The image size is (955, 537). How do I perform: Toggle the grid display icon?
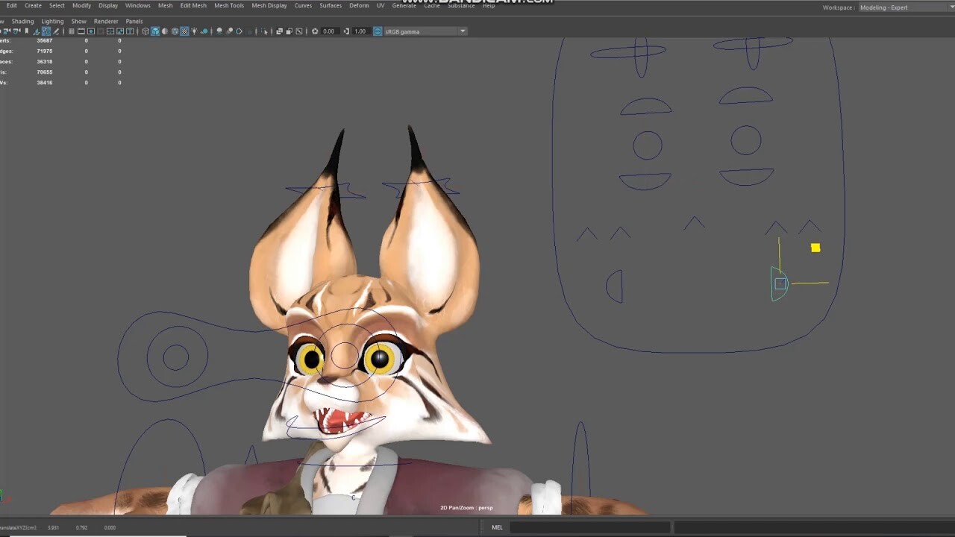tap(72, 31)
